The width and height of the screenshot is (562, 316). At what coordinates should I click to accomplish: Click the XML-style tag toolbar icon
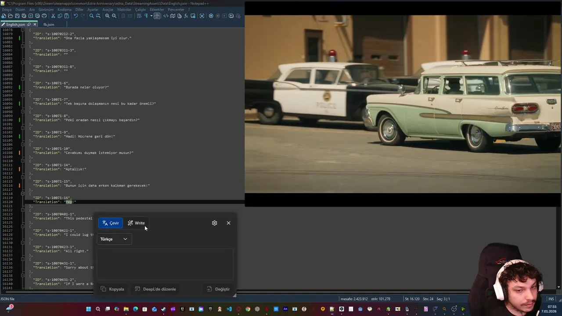point(166,16)
